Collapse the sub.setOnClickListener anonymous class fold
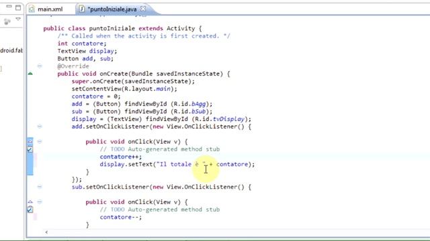Viewport: 430px width, 241px height. pyautogui.click(x=40, y=187)
